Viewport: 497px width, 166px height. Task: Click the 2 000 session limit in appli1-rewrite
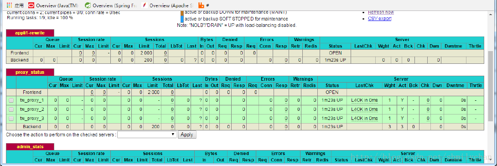pos(146,53)
